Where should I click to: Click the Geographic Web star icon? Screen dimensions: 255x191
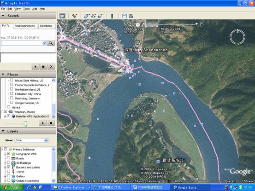click(x=13, y=154)
